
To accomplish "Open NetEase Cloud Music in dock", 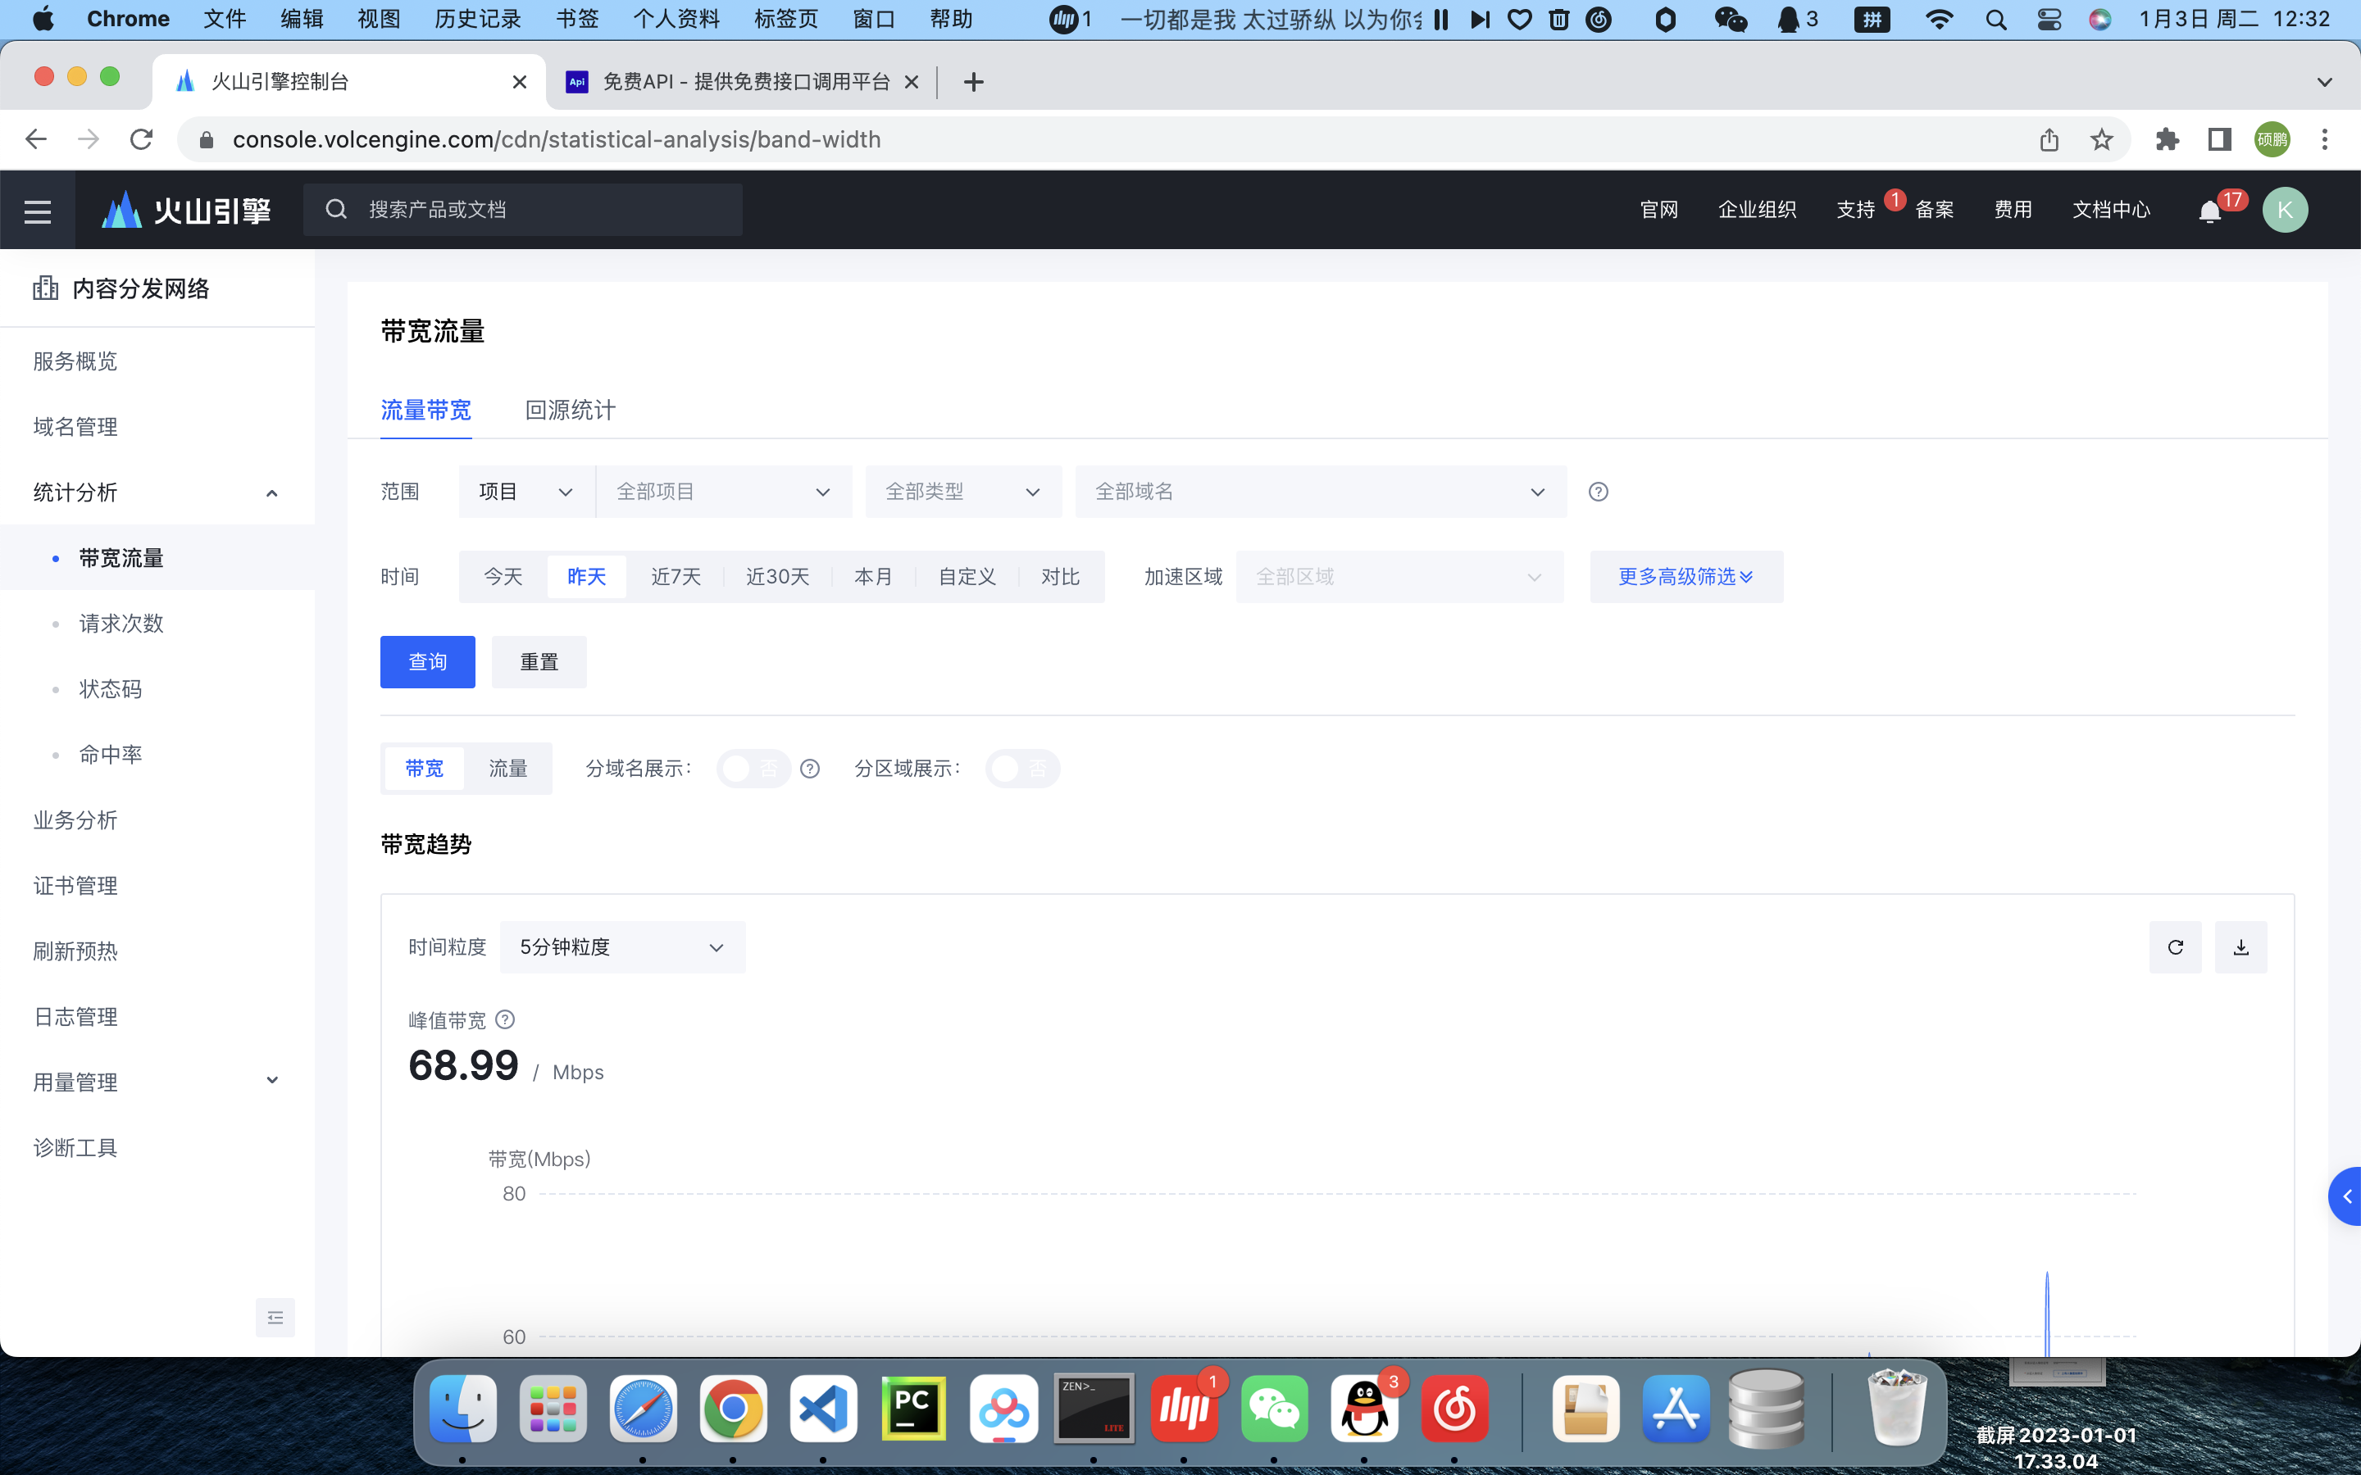I will pyautogui.click(x=1454, y=1409).
